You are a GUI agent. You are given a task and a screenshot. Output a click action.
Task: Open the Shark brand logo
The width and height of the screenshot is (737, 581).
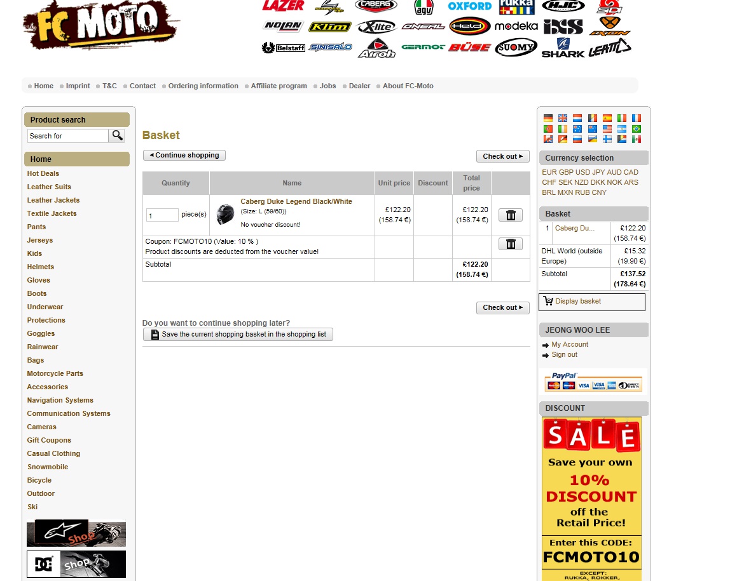tap(562, 48)
